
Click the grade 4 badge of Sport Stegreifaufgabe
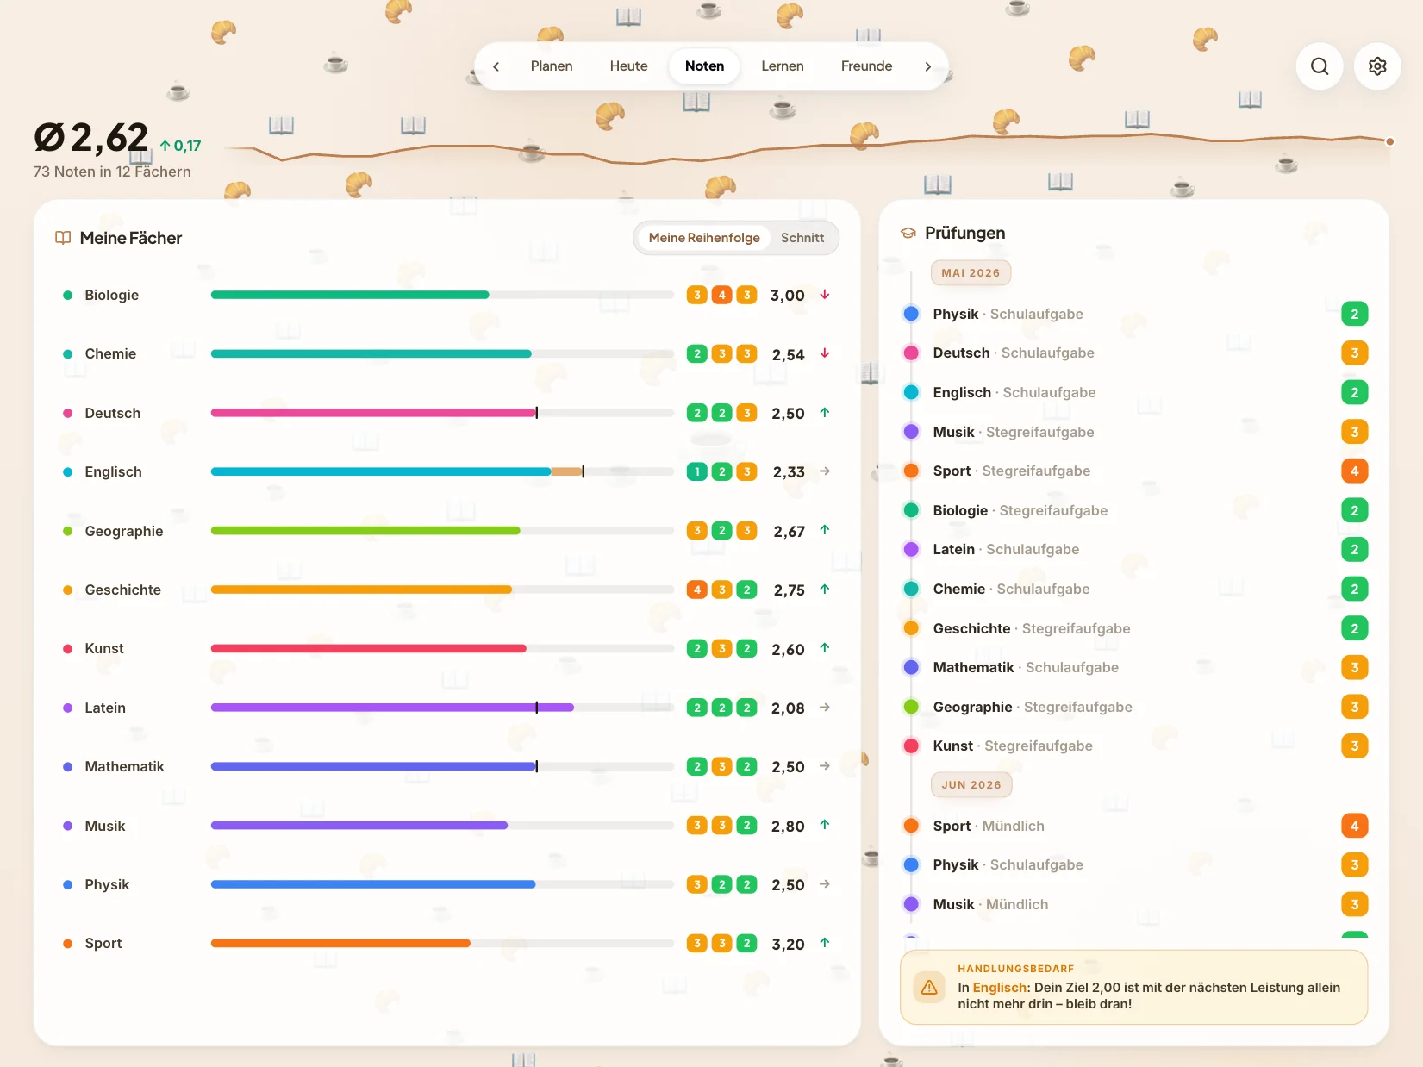click(x=1355, y=471)
